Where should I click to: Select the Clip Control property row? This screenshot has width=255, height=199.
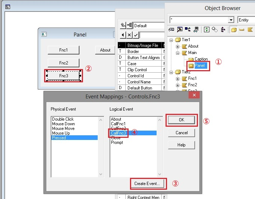[x=141, y=70]
